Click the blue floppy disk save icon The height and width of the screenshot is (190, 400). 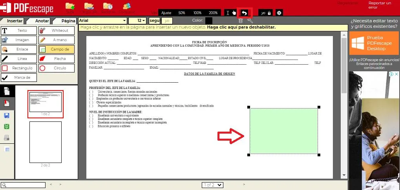tap(7, 115)
